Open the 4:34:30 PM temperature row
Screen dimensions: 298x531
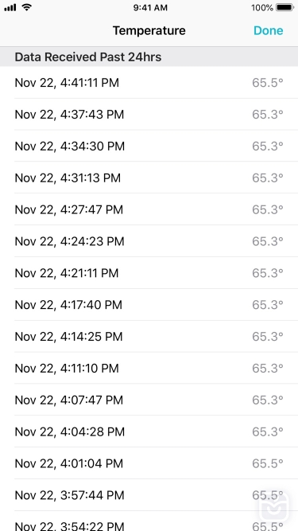(149, 146)
